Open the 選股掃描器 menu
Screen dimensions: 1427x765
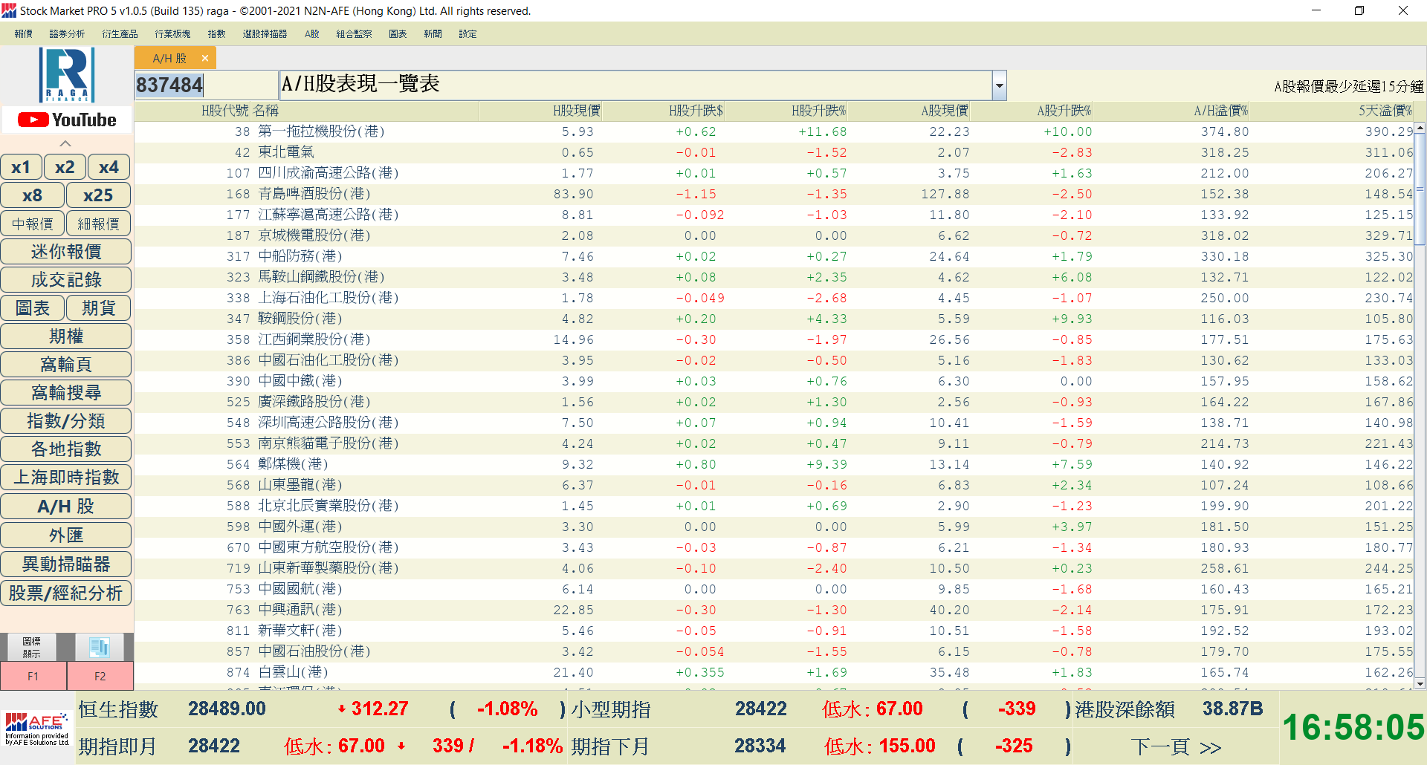click(x=265, y=34)
